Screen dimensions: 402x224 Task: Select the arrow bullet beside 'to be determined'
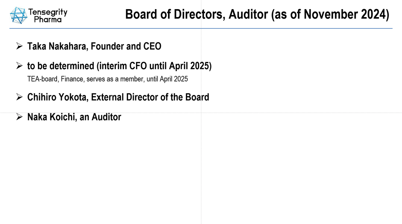19,66
